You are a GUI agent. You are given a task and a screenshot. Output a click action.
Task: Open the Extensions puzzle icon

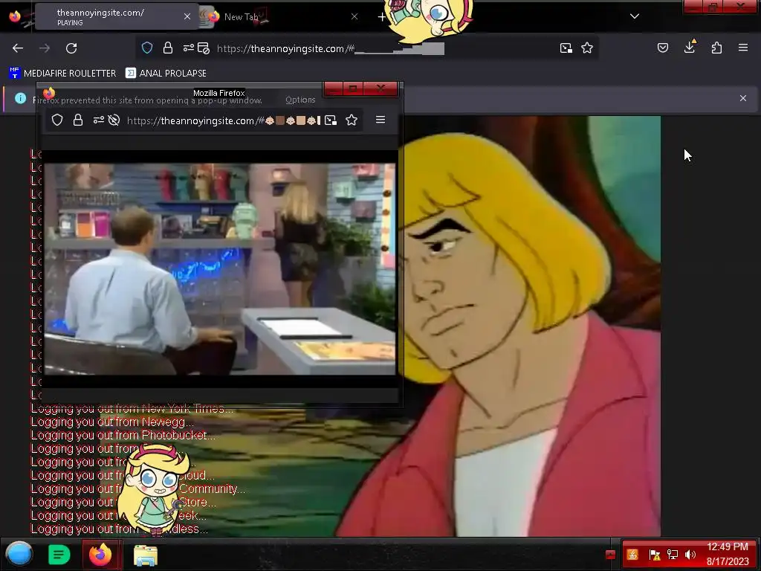point(716,48)
